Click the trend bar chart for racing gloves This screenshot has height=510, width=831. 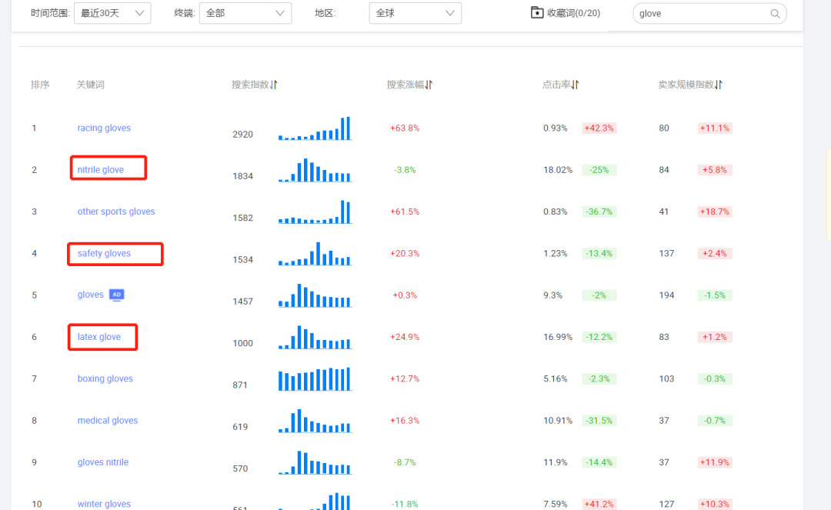(315, 128)
